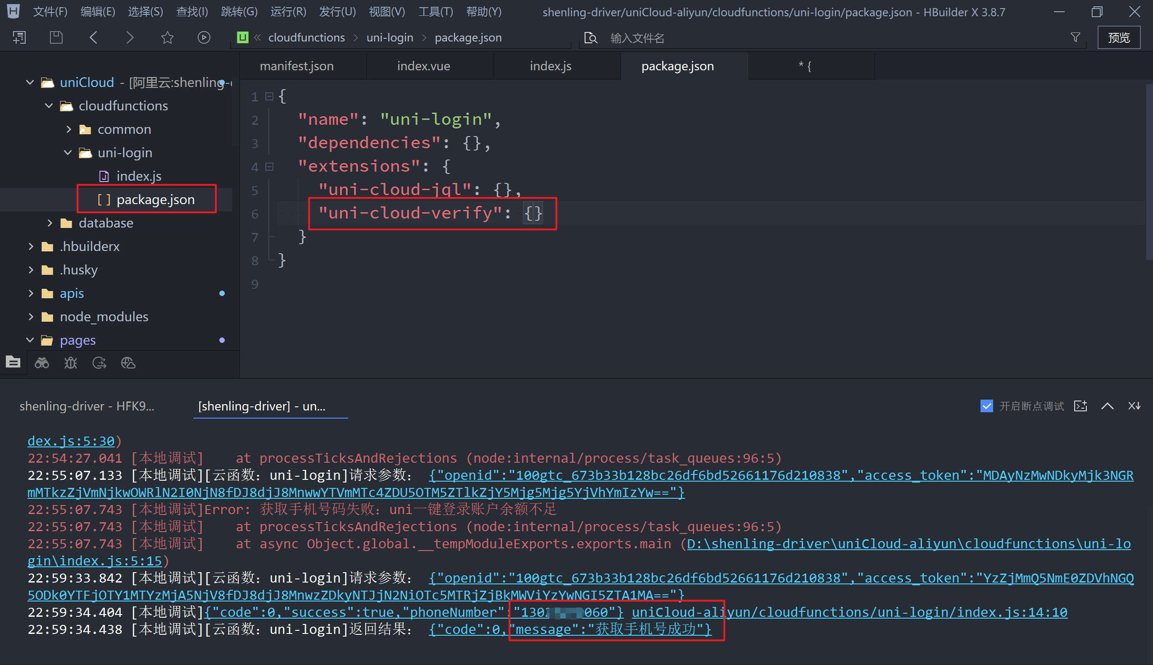Collapse the cloudfunctions folder

pos(49,106)
